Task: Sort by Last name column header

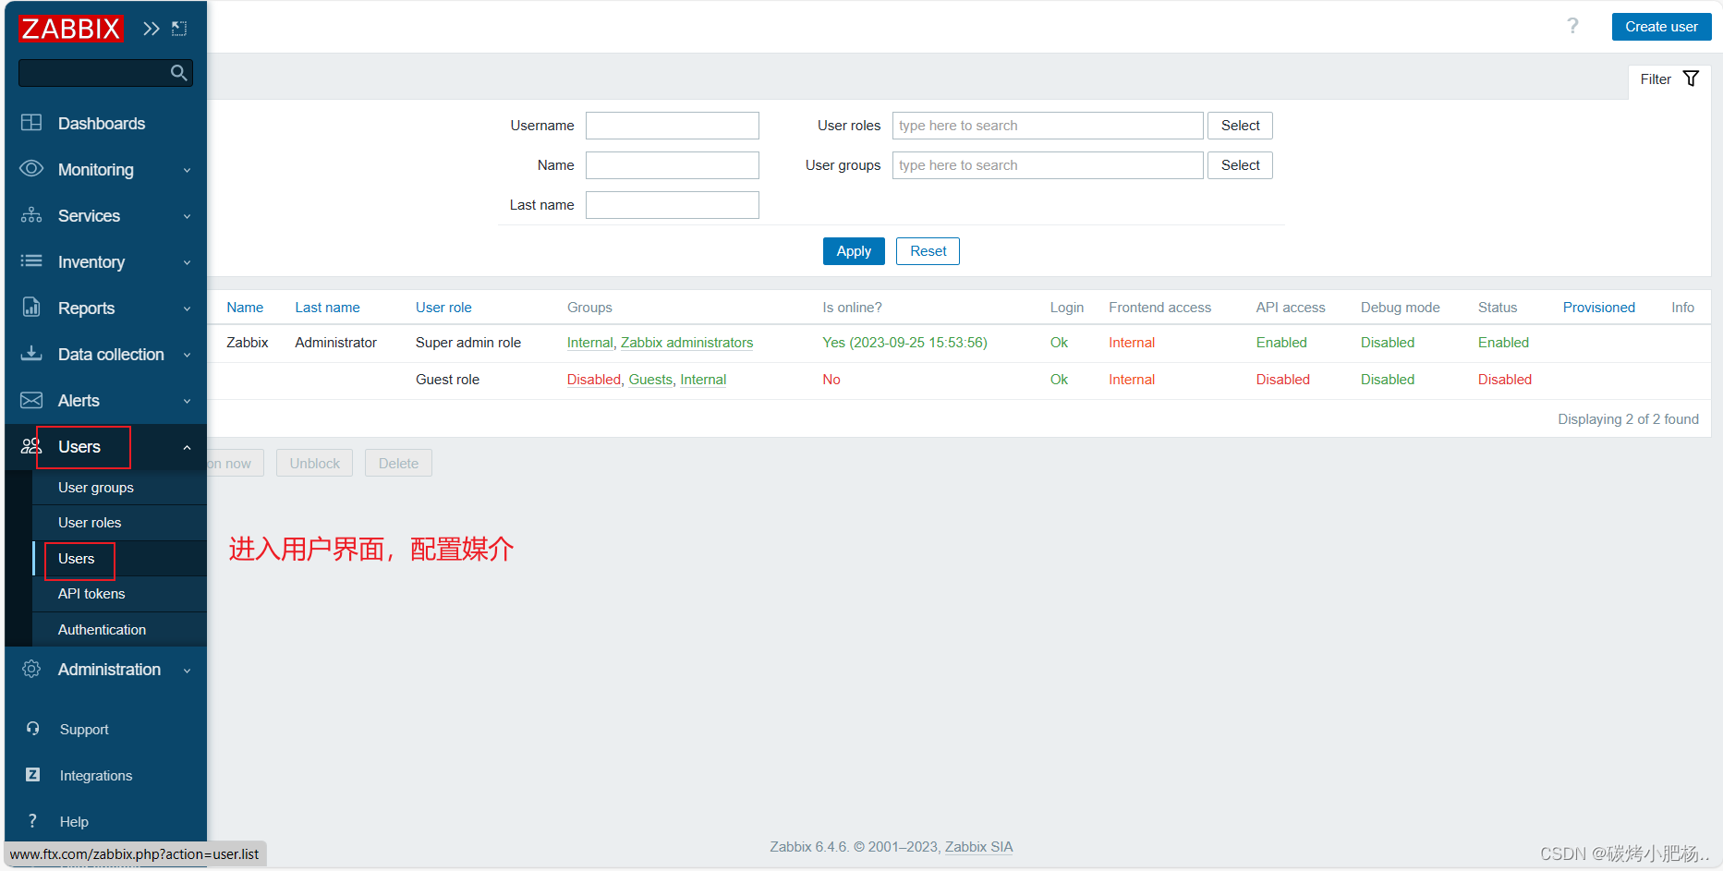Action: (x=327, y=308)
